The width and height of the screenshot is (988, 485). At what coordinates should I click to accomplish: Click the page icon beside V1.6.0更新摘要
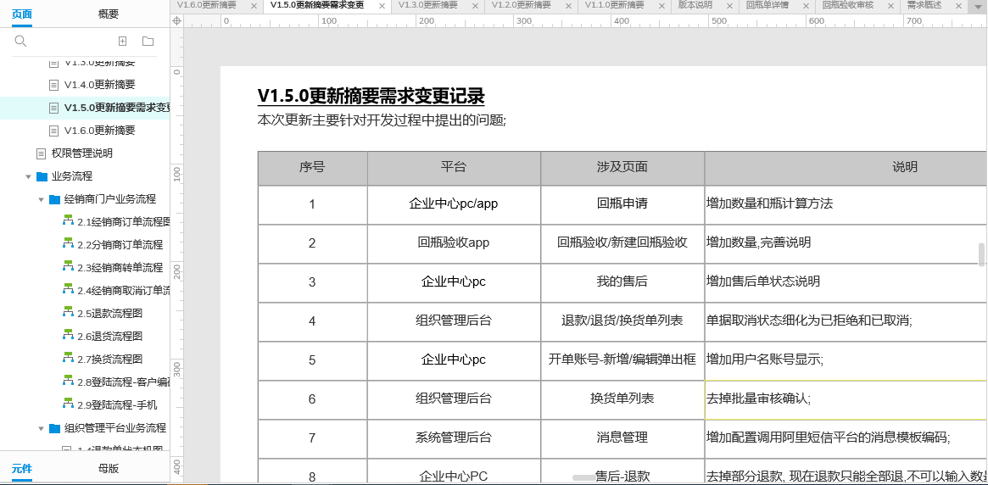[54, 131]
